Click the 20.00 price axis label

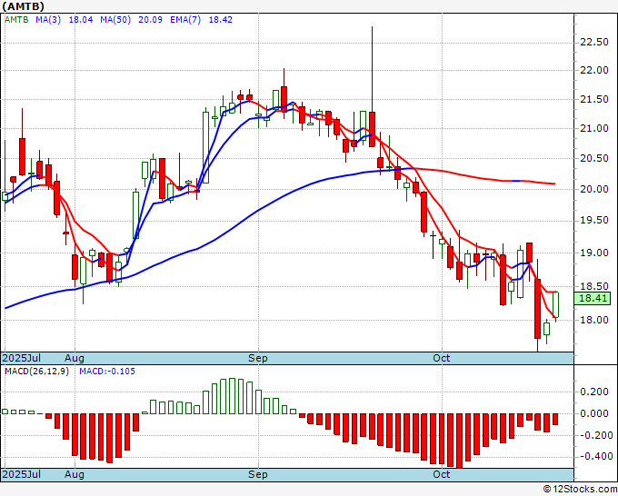tap(594, 189)
